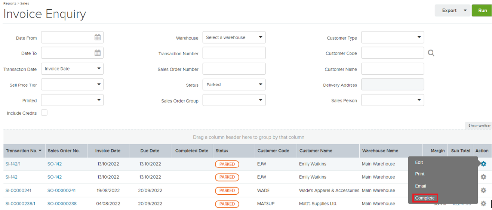492x210 pixels.
Task: Open transaction link SI-00000241
Action: 18,191
